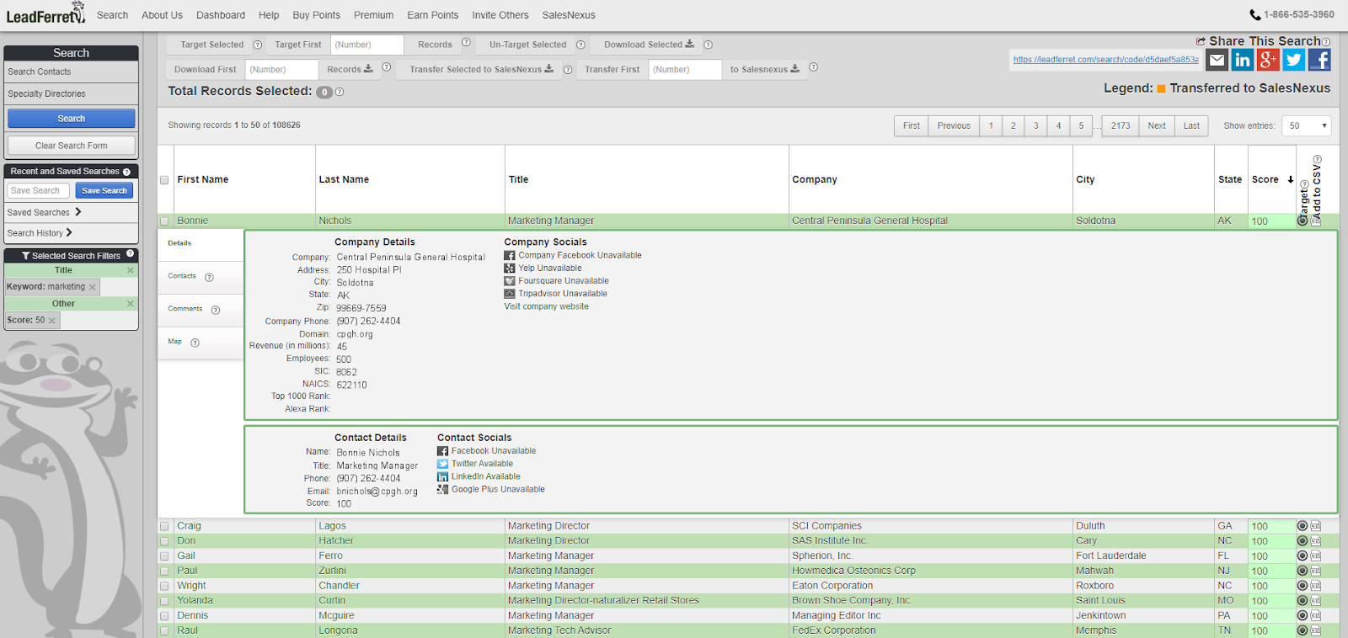Screen dimensions: 1348x638
Task: Share search via email icon
Action: (x=1217, y=60)
